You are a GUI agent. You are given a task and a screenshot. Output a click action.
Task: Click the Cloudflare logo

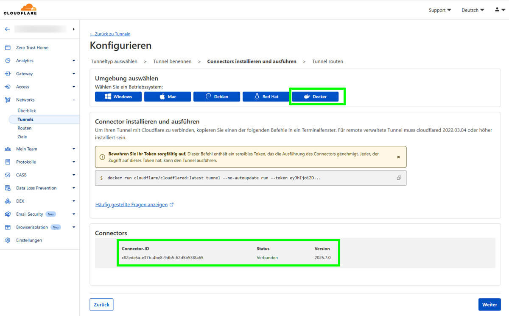20,9
